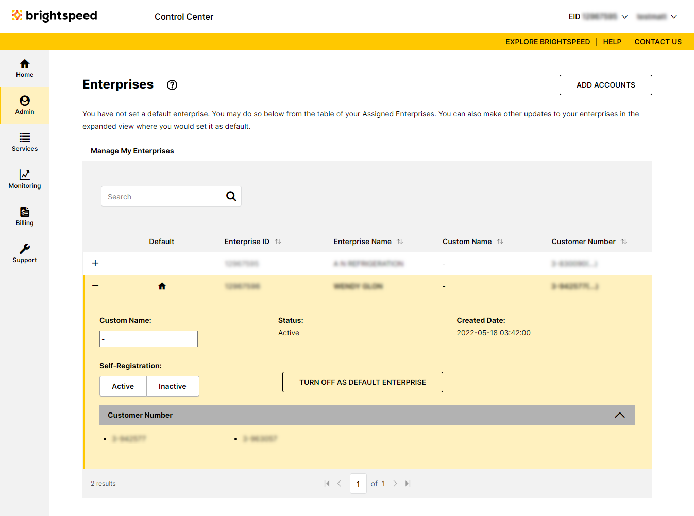Click the Manage My Enterprises heading
This screenshot has width=694, height=516.
point(132,151)
